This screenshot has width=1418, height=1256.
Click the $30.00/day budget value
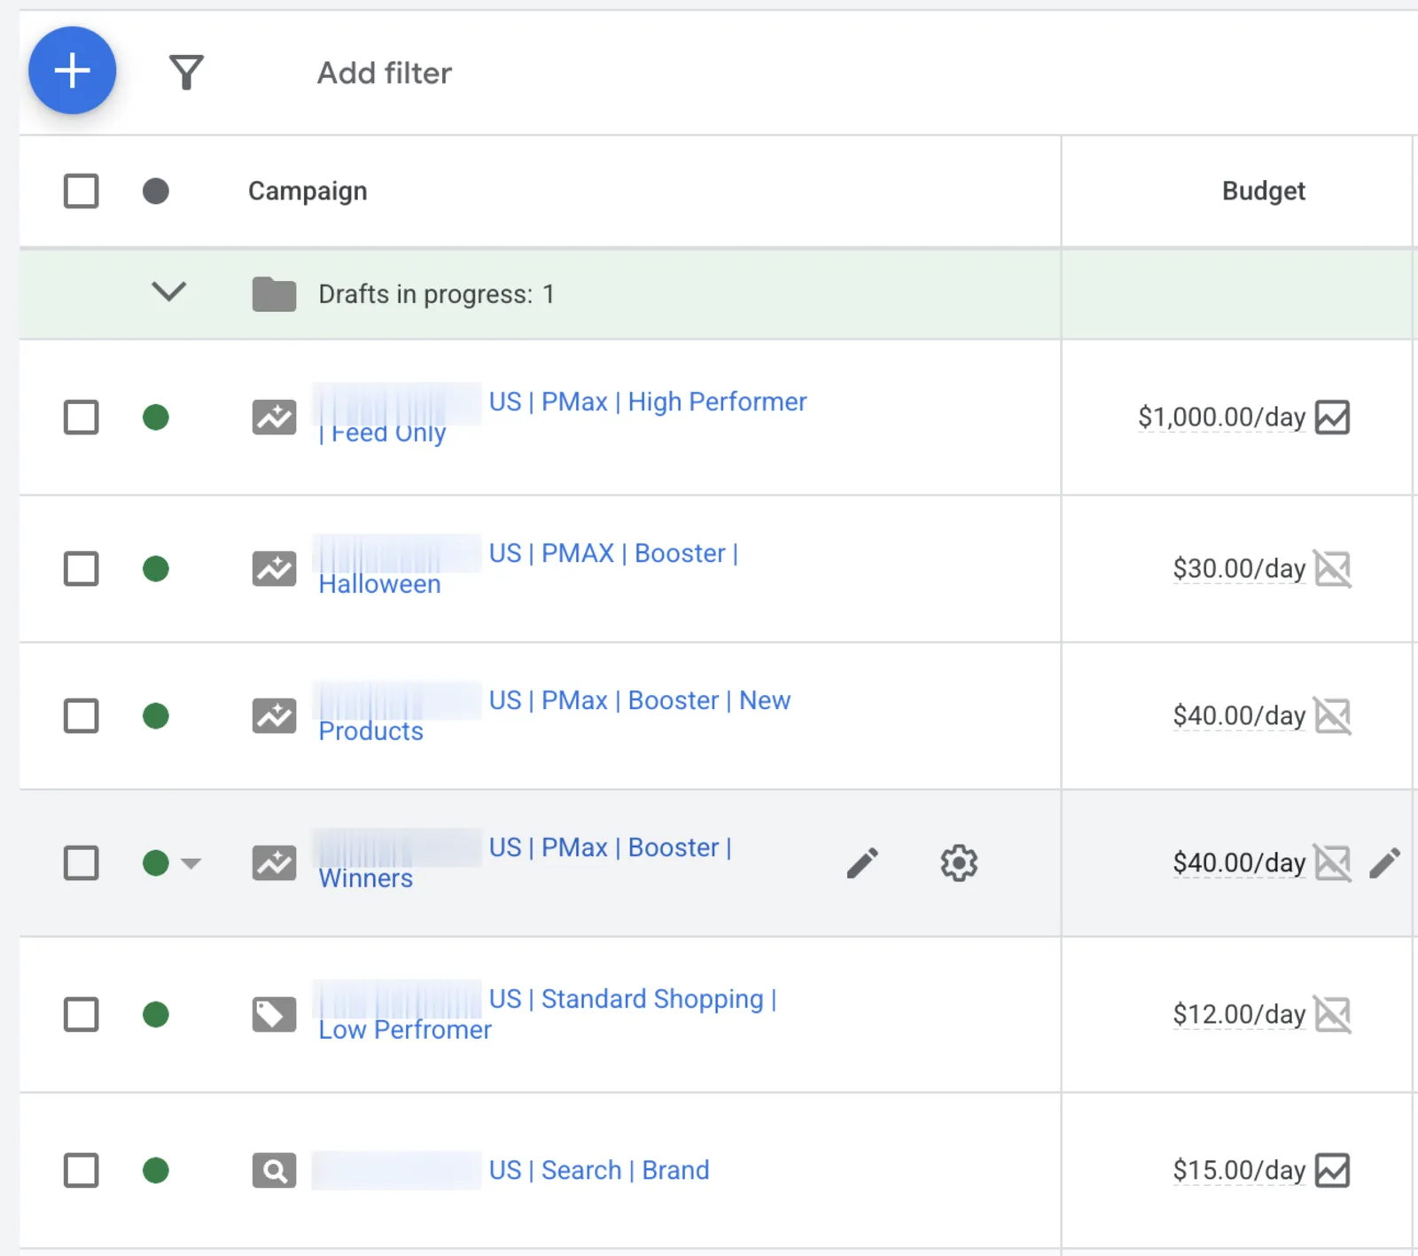point(1239,568)
